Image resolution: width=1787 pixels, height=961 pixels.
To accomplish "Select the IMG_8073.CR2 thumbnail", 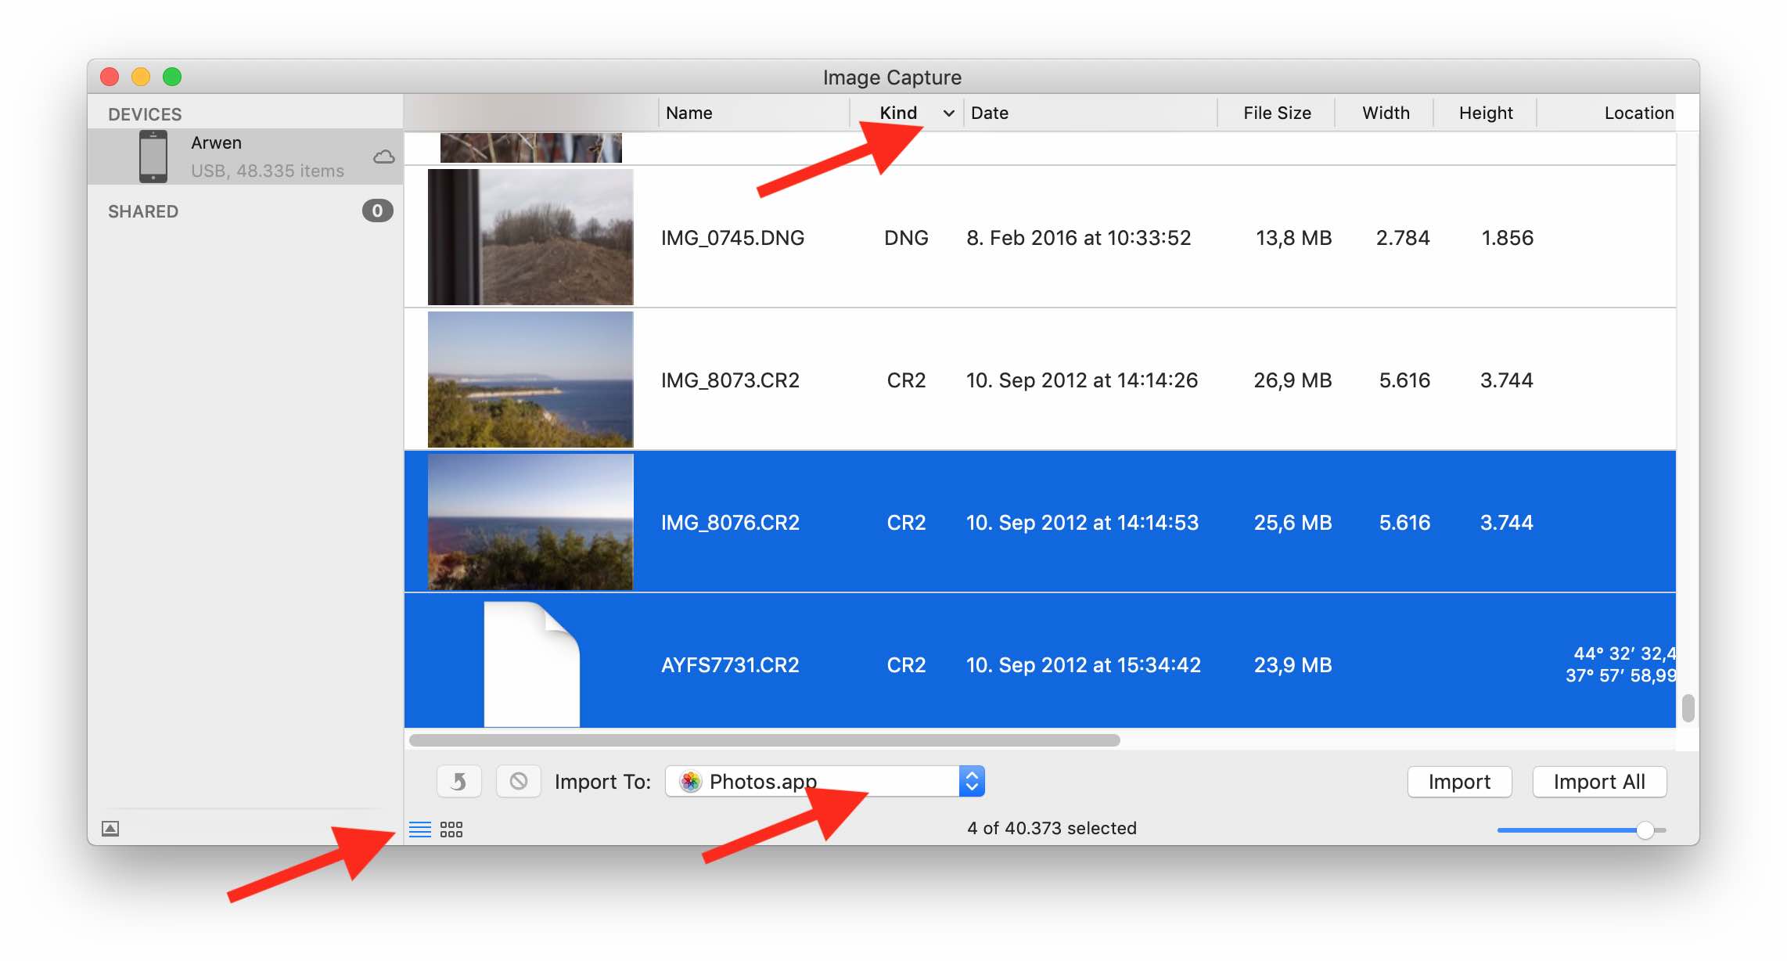I will pos(530,380).
